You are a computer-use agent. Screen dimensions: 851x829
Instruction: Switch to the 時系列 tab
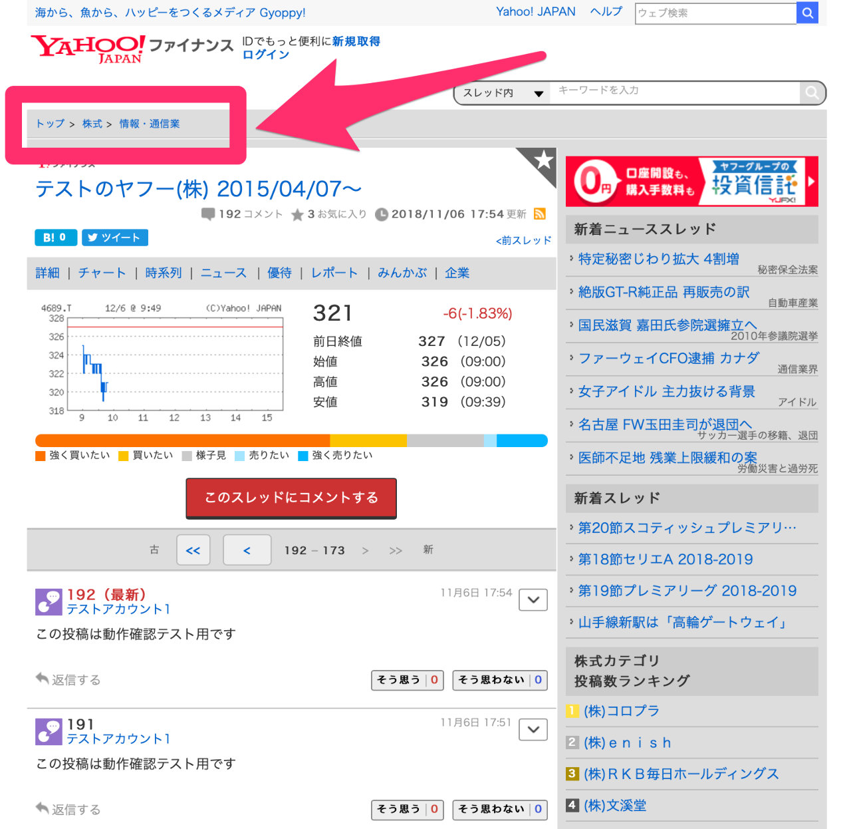click(164, 273)
